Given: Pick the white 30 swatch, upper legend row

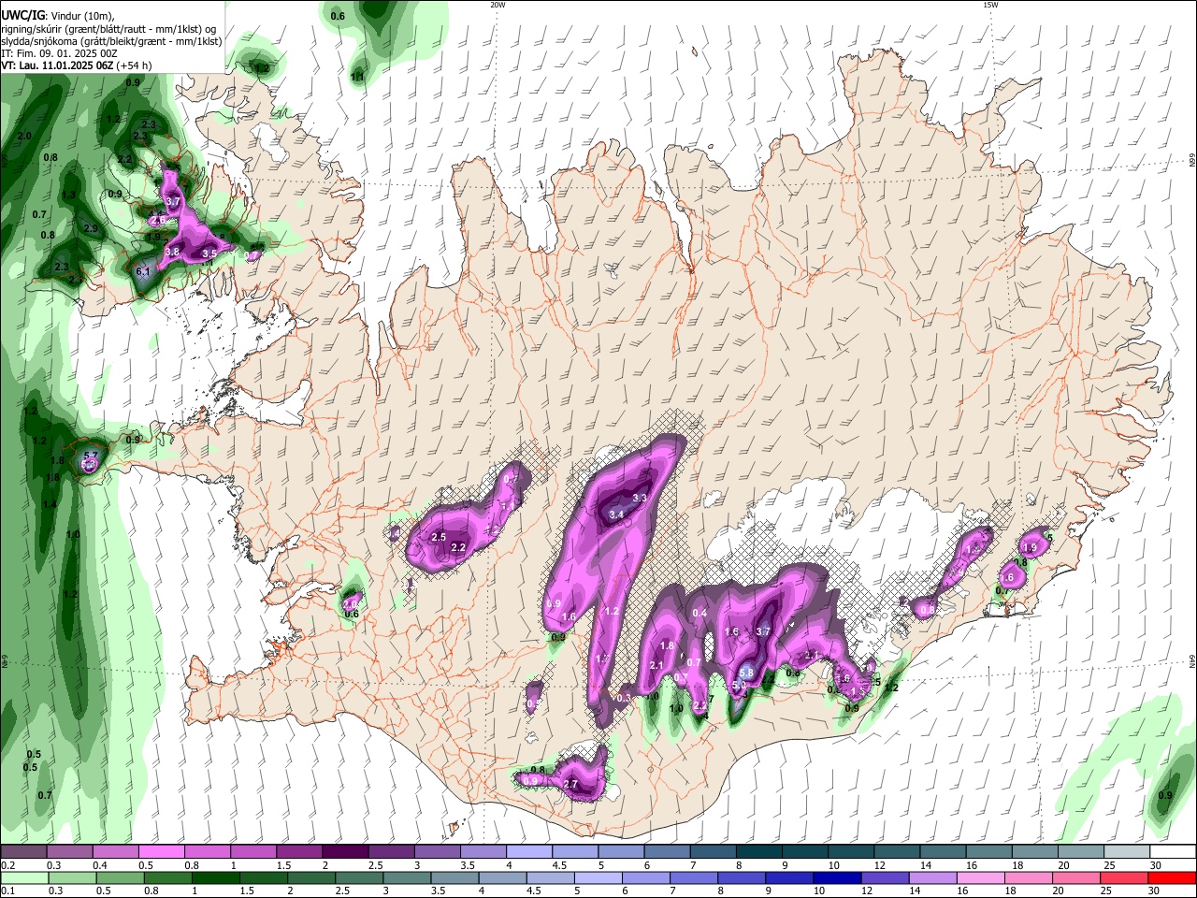Looking at the screenshot, I should point(1174,852).
